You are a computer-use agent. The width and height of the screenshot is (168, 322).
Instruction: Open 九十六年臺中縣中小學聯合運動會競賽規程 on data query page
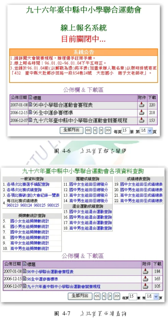pos(64,287)
